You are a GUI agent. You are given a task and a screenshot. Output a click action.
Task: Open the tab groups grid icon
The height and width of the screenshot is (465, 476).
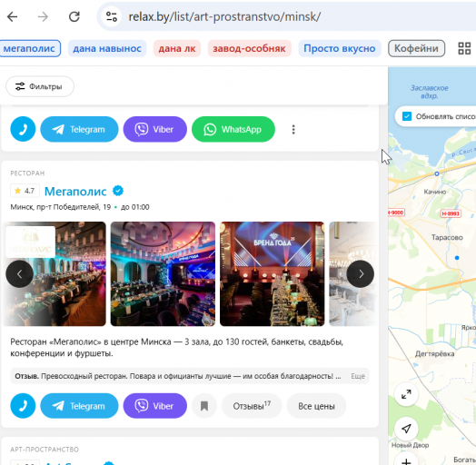click(x=464, y=48)
